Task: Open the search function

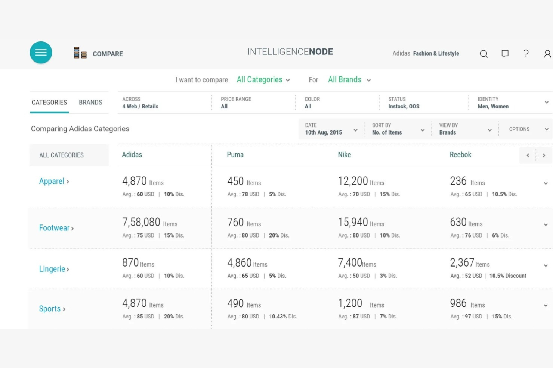Action: (484, 54)
